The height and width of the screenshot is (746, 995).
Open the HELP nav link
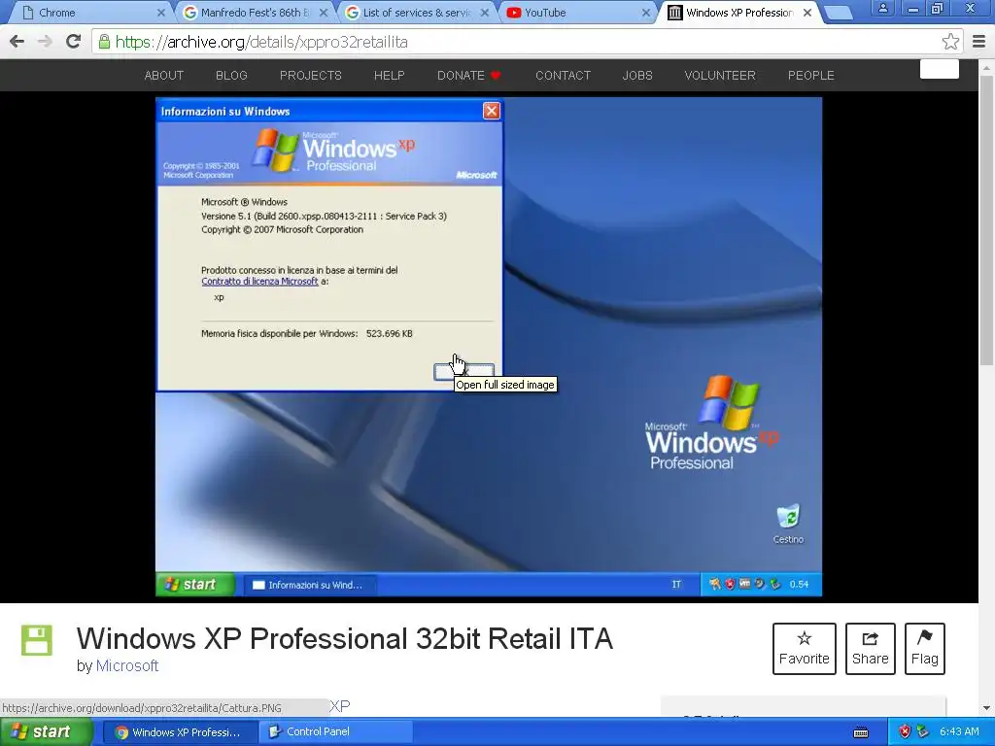[389, 76]
